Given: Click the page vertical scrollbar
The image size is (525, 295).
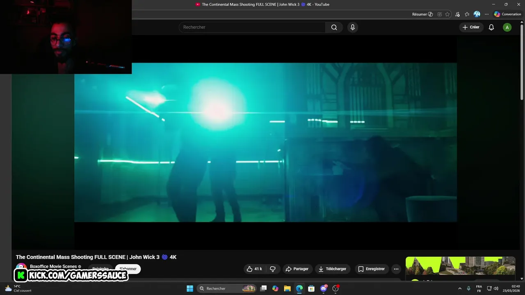Looking at the screenshot, I should pos(522,61).
